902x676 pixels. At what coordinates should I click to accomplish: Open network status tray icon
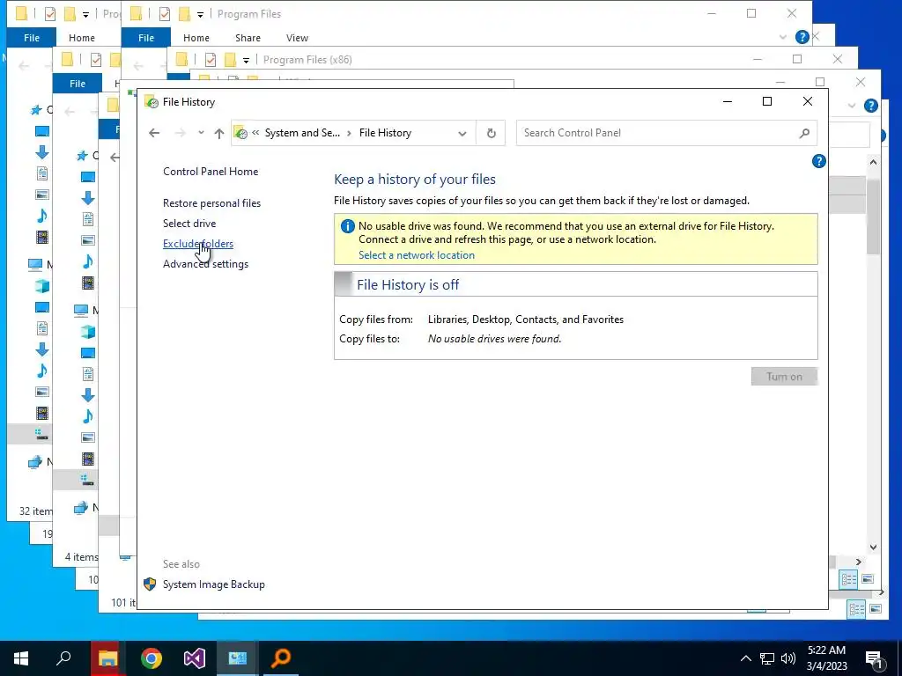(767, 658)
